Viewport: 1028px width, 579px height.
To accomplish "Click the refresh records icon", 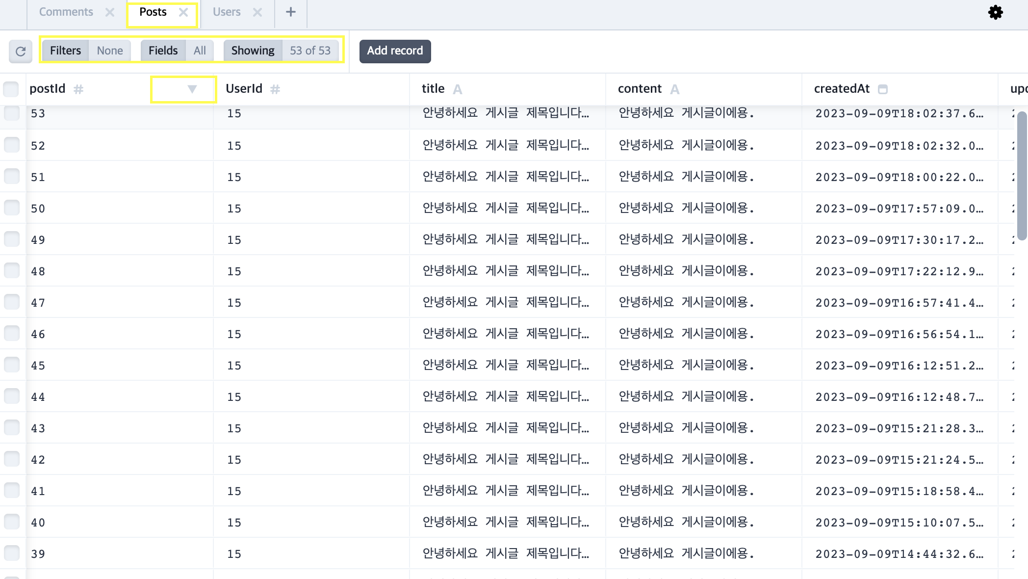I will 21,51.
